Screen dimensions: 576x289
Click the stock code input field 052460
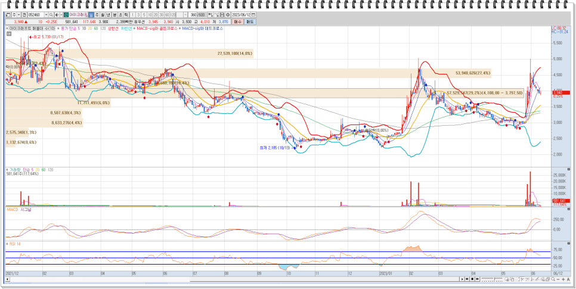[x=36, y=15]
